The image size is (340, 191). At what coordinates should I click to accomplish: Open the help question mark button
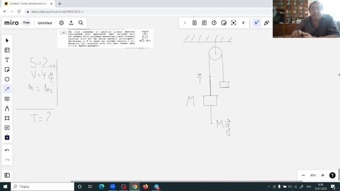pos(332,175)
